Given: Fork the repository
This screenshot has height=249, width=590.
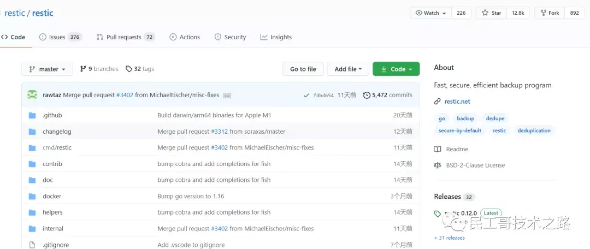Looking at the screenshot, I should pyautogui.click(x=550, y=13).
